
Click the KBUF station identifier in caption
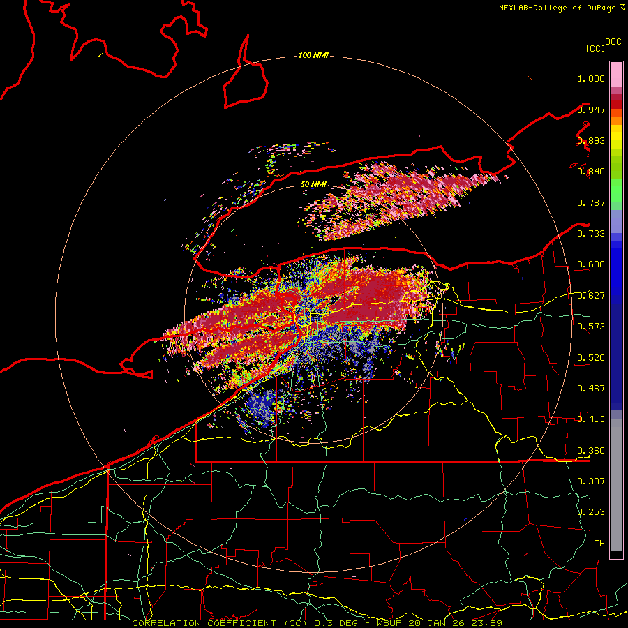click(389, 623)
